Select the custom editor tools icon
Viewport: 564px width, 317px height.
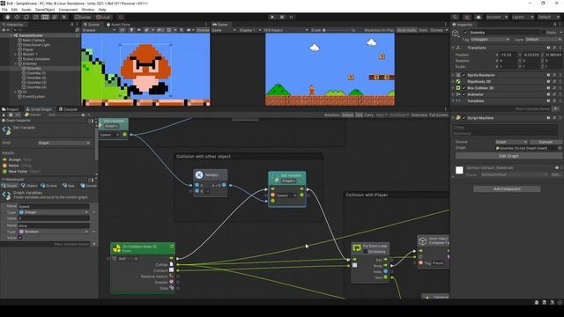coord(64,17)
